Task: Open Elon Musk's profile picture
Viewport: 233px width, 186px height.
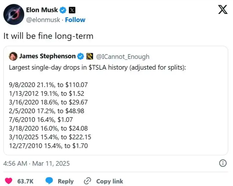Action: 14,15
